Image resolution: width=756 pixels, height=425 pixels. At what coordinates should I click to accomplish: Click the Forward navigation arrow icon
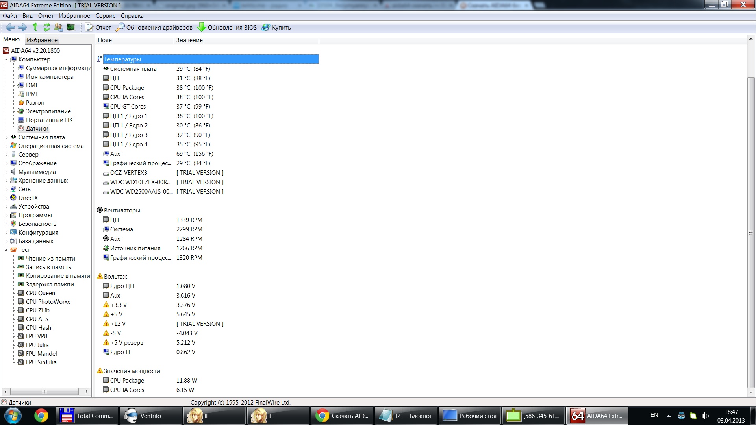[x=22, y=27]
